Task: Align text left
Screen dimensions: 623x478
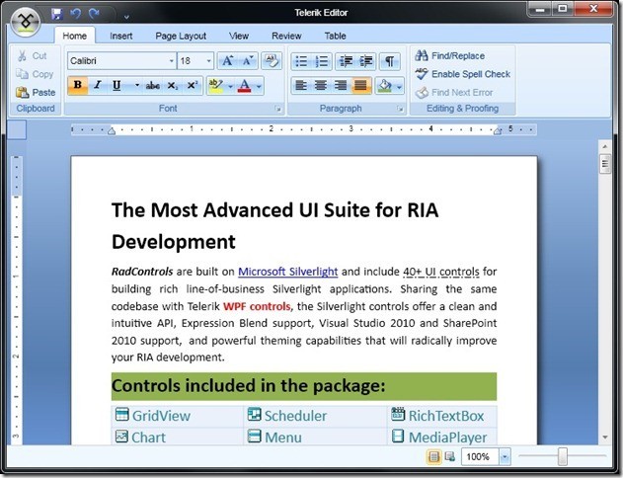Action: pos(301,86)
